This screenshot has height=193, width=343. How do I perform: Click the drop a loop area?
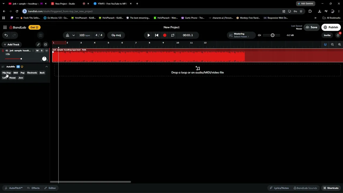197,70
